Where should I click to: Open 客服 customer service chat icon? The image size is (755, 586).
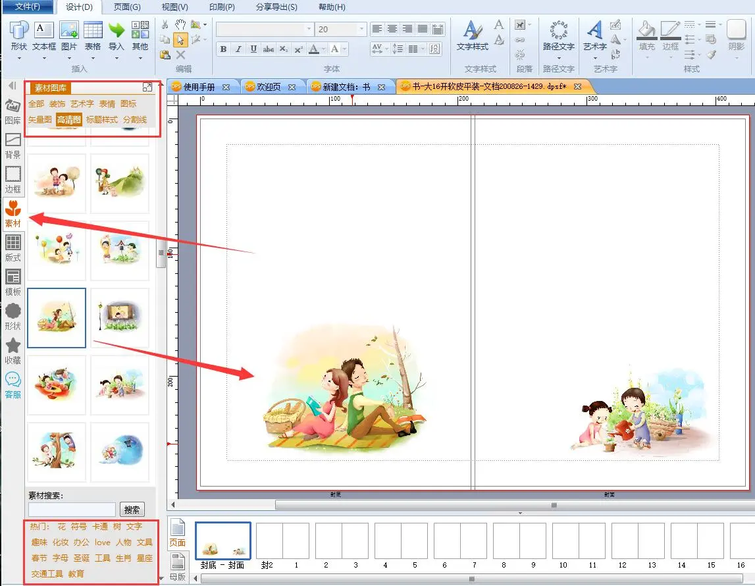(13, 385)
